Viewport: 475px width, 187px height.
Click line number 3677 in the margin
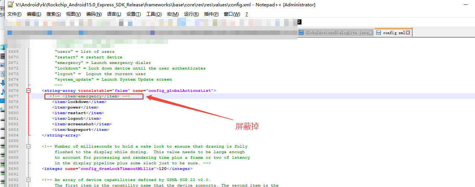pos(13,96)
